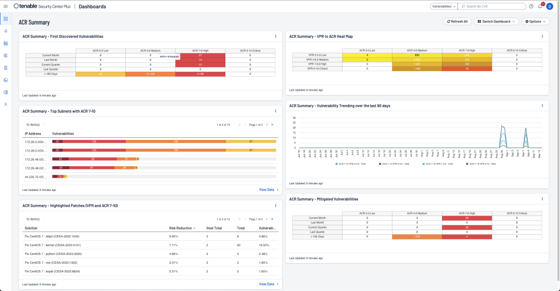Image resolution: width=560 pixels, height=291 pixels.
Task: Click the Refresh All button
Action: click(457, 21)
